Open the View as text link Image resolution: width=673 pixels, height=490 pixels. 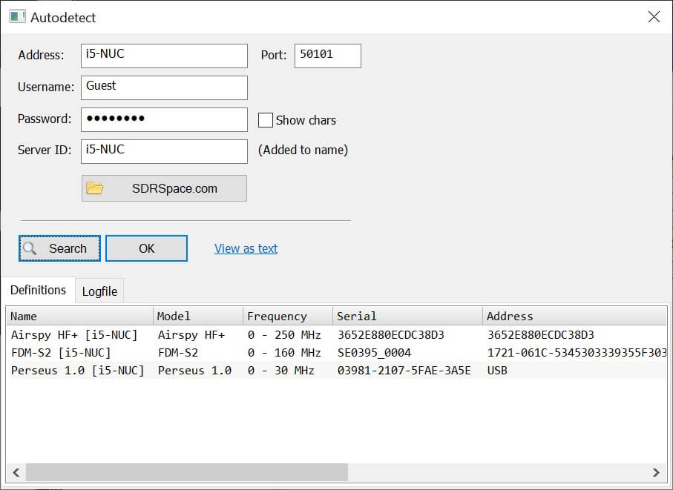pyautogui.click(x=246, y=248)
